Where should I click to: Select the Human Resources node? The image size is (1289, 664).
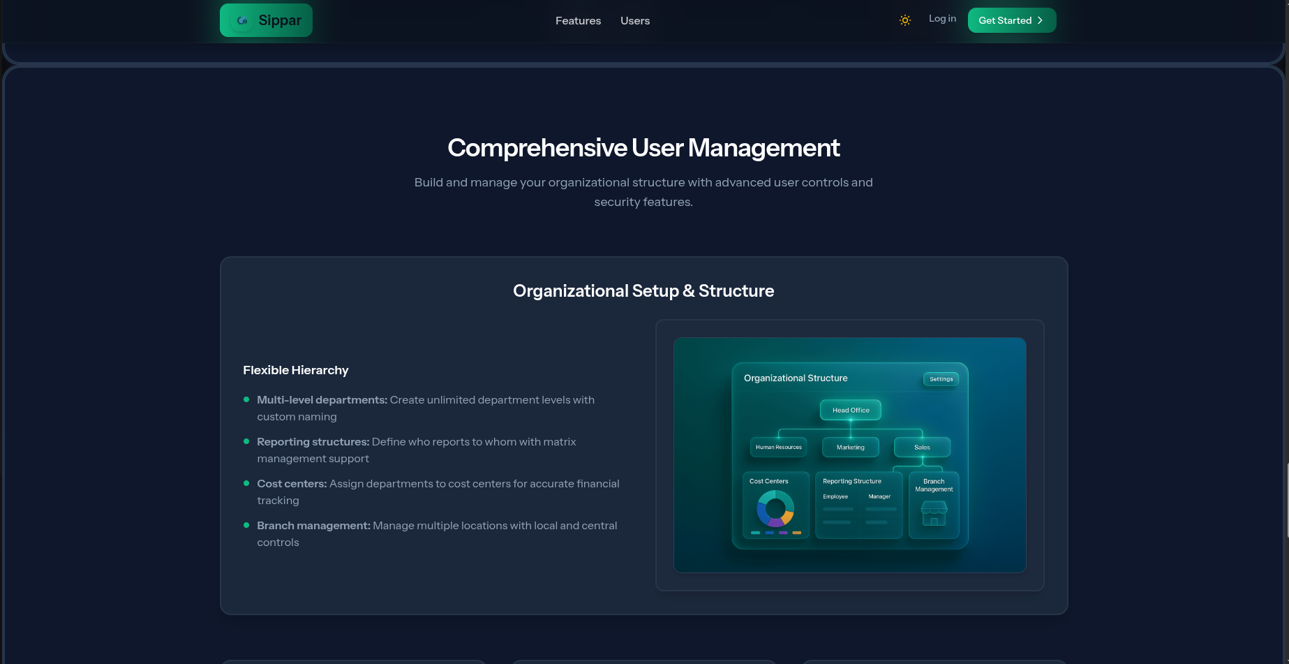(x=778, y=447)
